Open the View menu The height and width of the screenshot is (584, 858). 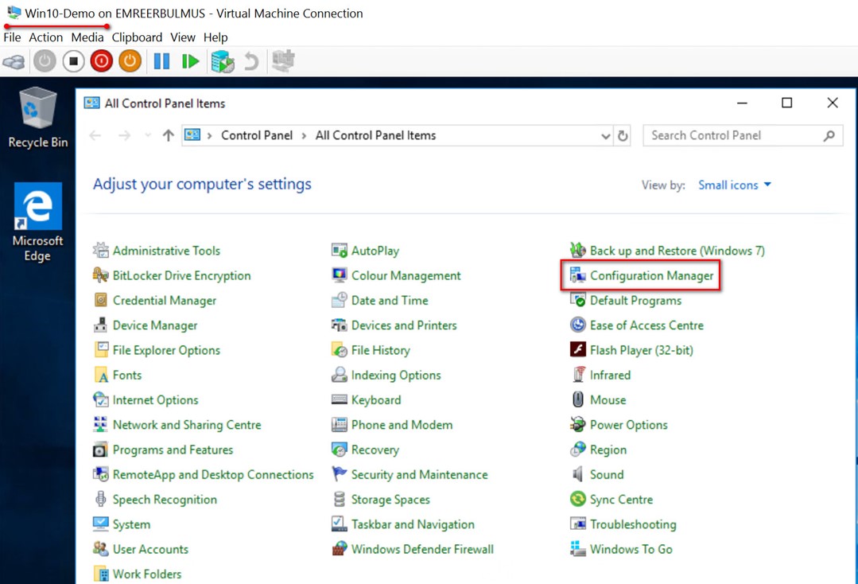pyautogui.click(x=183, y=37)
